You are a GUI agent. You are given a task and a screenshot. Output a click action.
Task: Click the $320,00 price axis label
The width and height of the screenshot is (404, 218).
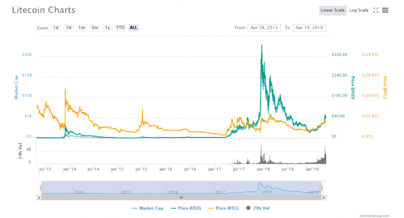point(339,55)
